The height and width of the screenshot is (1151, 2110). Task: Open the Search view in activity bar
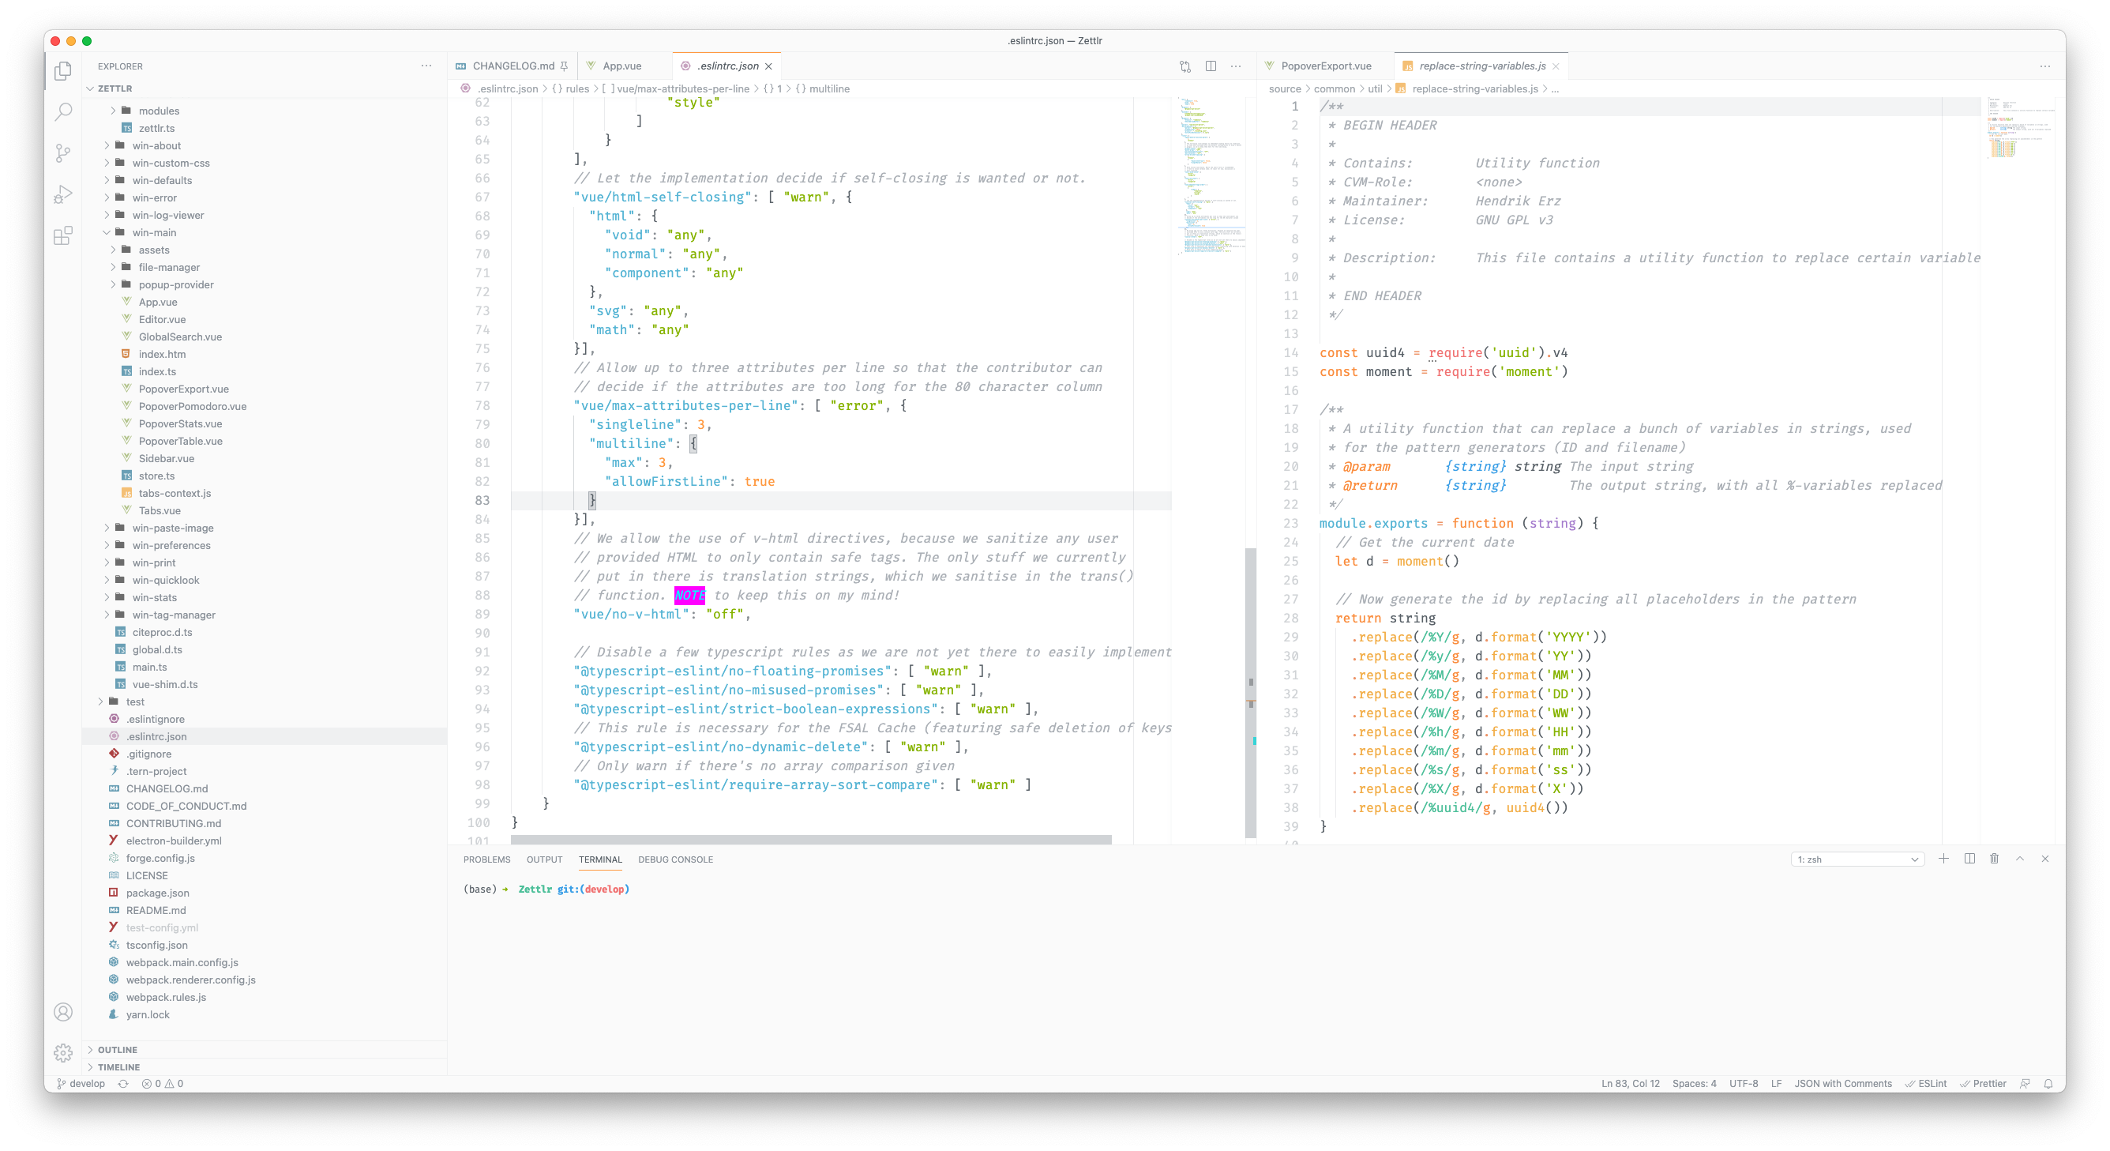tap(63, 112)
